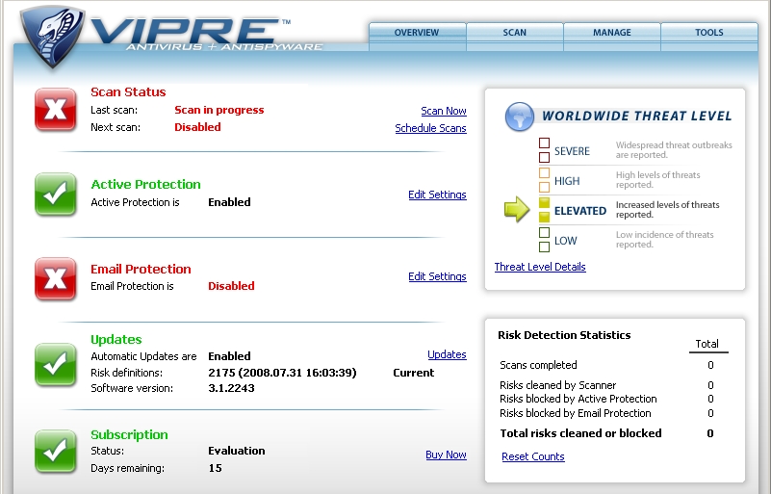Click the green check Updates icon

pos(56,365)
